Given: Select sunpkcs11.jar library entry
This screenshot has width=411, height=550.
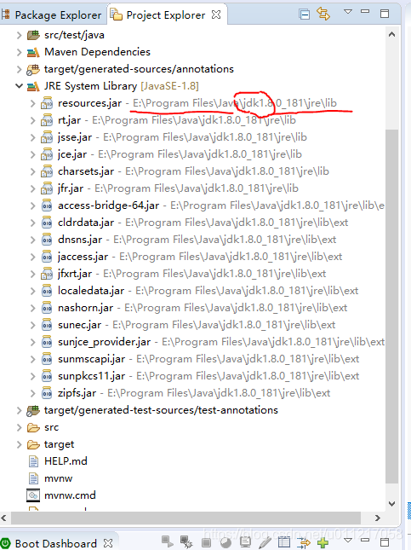Looking at the screenshot, I should (x=208, y=376).
